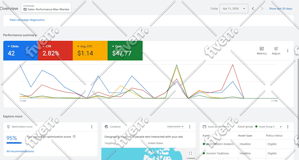
Task: Click View campaign diagnostics link
Action: pyautogui.click(x=27, y=20)
